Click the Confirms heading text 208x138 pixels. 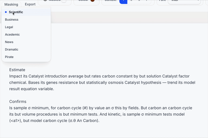(x=18, y=102)
